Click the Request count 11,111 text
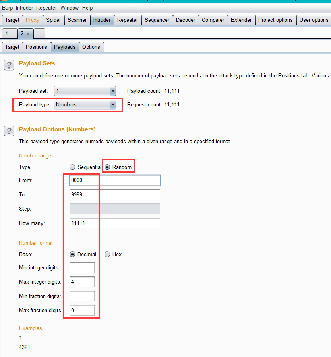 [x=153, y=104]
